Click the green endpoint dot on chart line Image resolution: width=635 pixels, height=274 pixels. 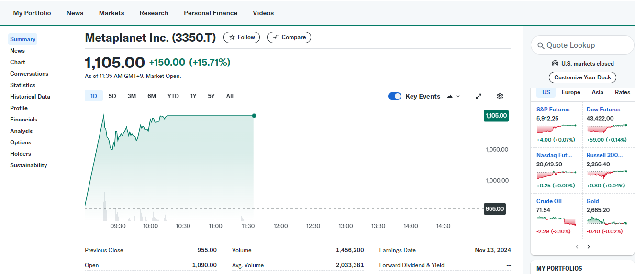point(254,116)
